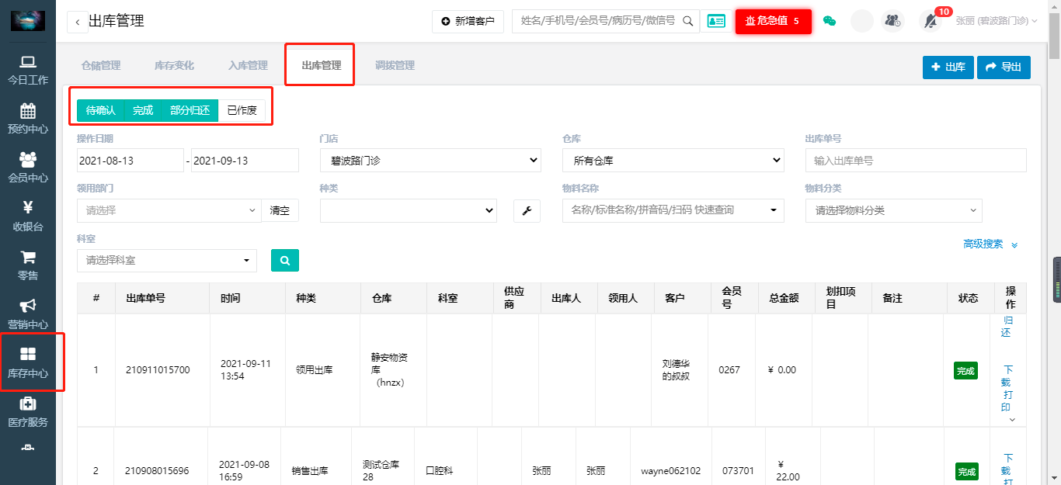The image size is (1061, 485).
Task: Click the magnifier icon in customer search box
Action: [687, 22]
